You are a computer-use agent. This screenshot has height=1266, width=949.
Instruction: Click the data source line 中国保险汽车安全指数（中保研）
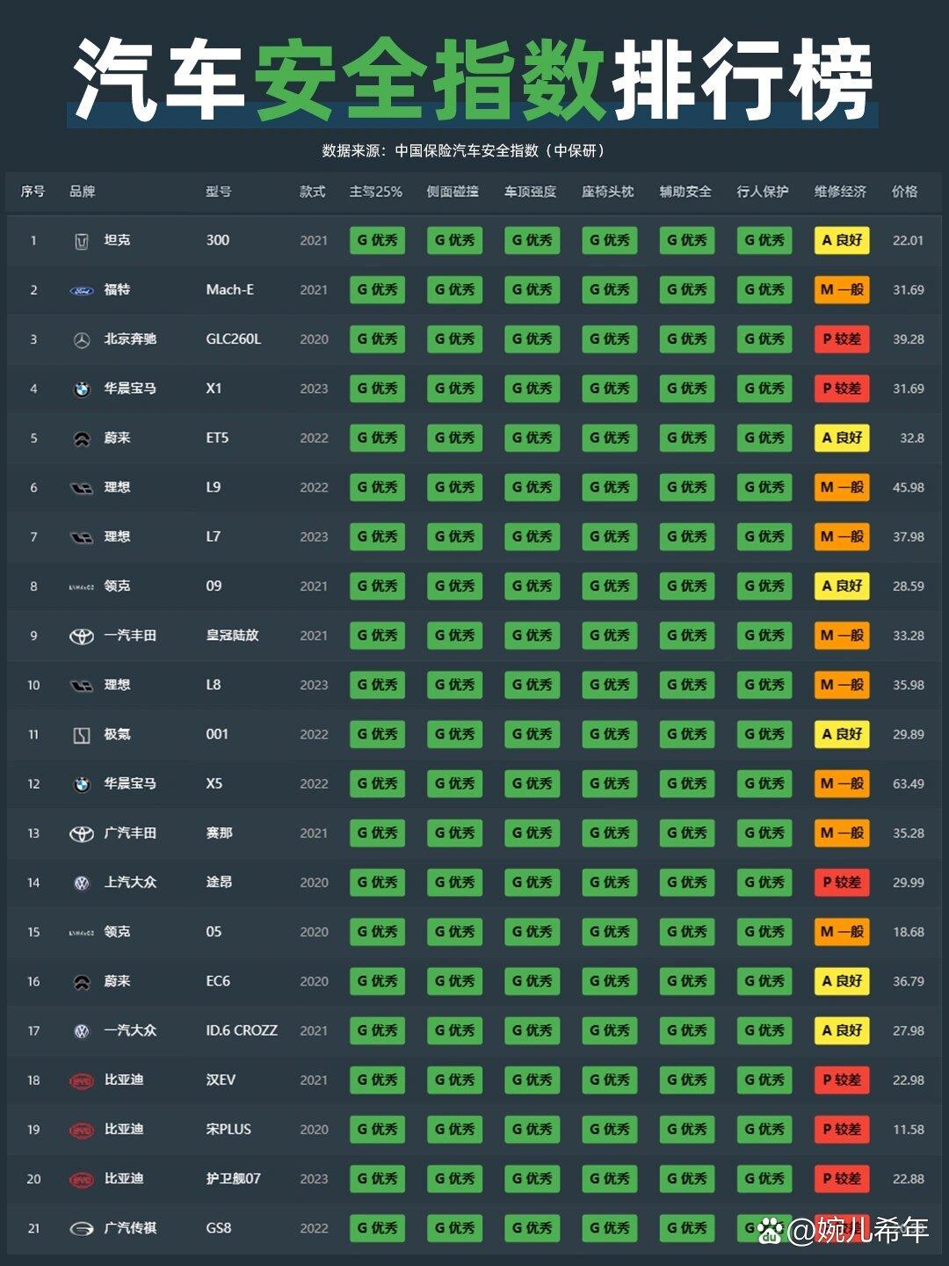tap(501, 150)
